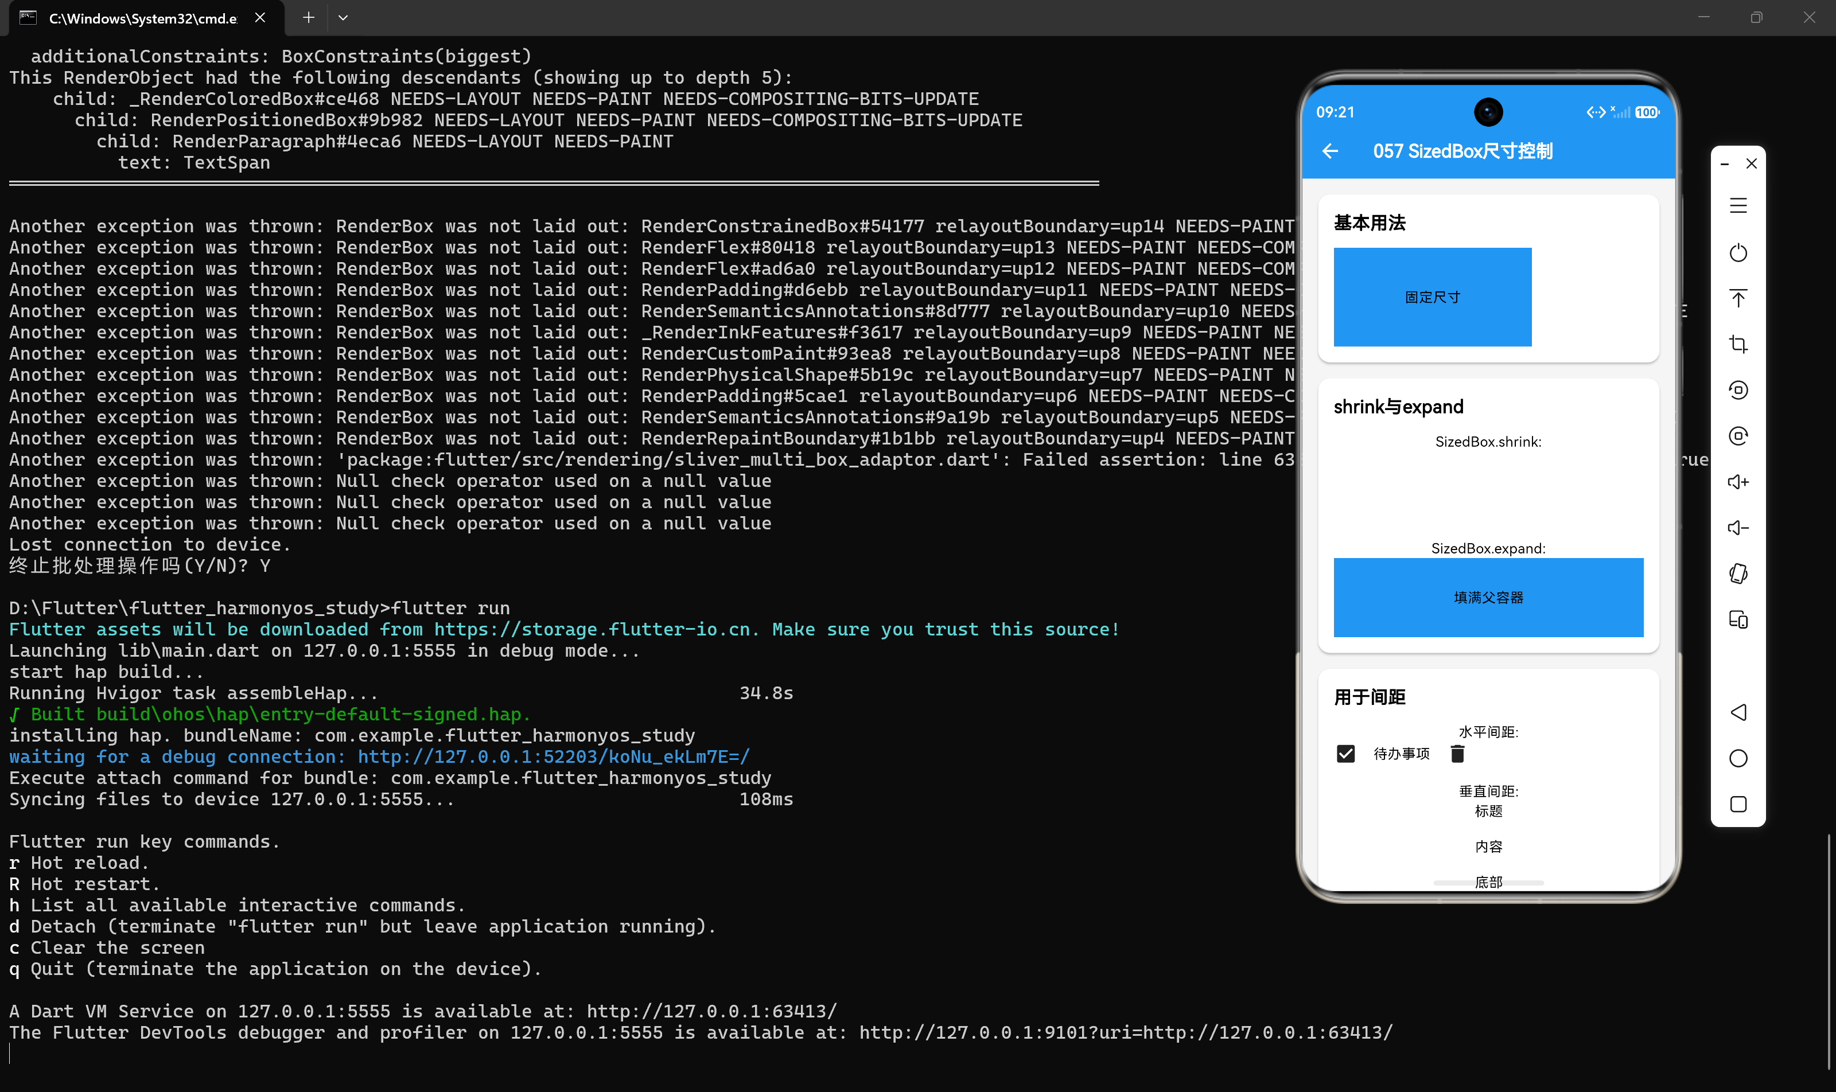Open the Flutter DevTools debugger URL
The height and width of the screenshot is (1092, 1836).
pyautogui.click(x=1126, y=1032)
